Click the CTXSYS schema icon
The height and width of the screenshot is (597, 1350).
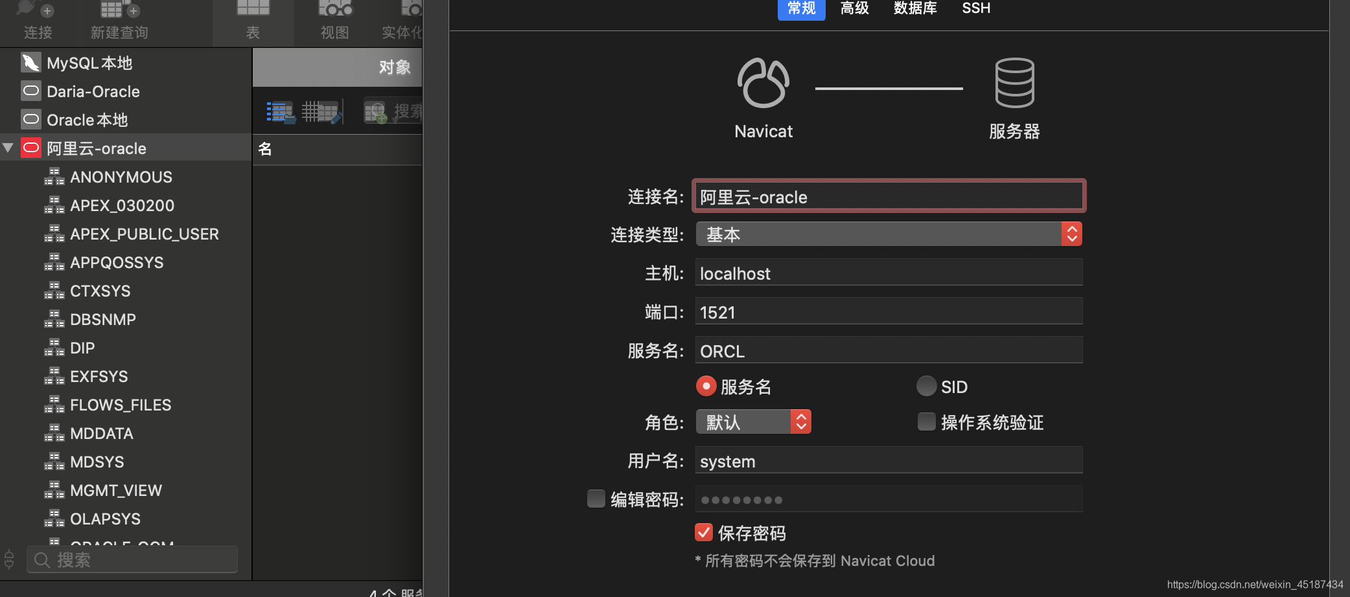point(54,291)
